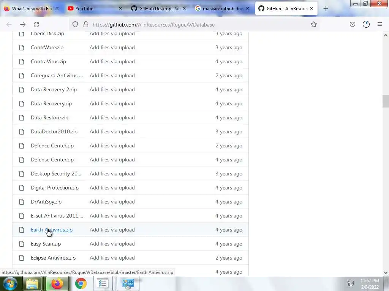
Task: Open E-set Antivirus 2011 file
Action: [x=57, y=216]
